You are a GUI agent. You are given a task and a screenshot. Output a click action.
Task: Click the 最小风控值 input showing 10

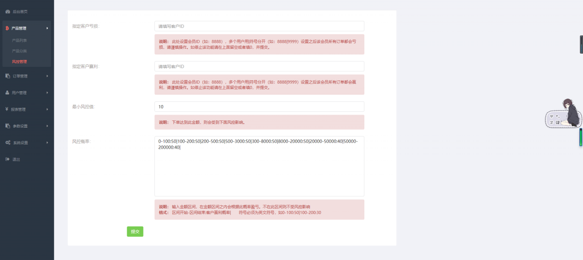[x=259, y=107]
